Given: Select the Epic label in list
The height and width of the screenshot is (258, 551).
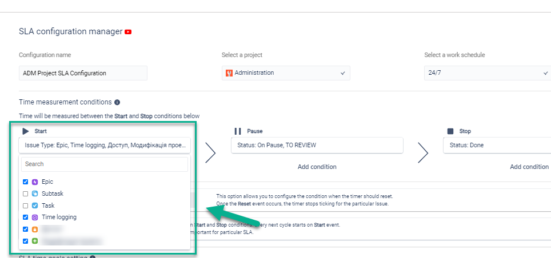Looking at the screenshot, I should pos(47,182).
